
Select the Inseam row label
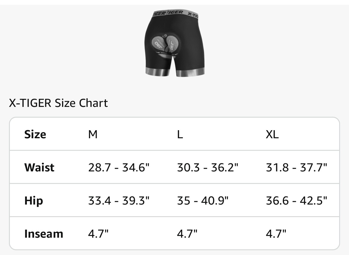click(x=44, y=234)
